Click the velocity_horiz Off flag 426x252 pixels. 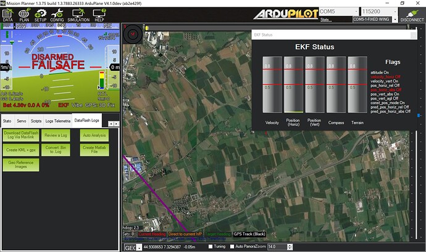(x=385, y=77)
